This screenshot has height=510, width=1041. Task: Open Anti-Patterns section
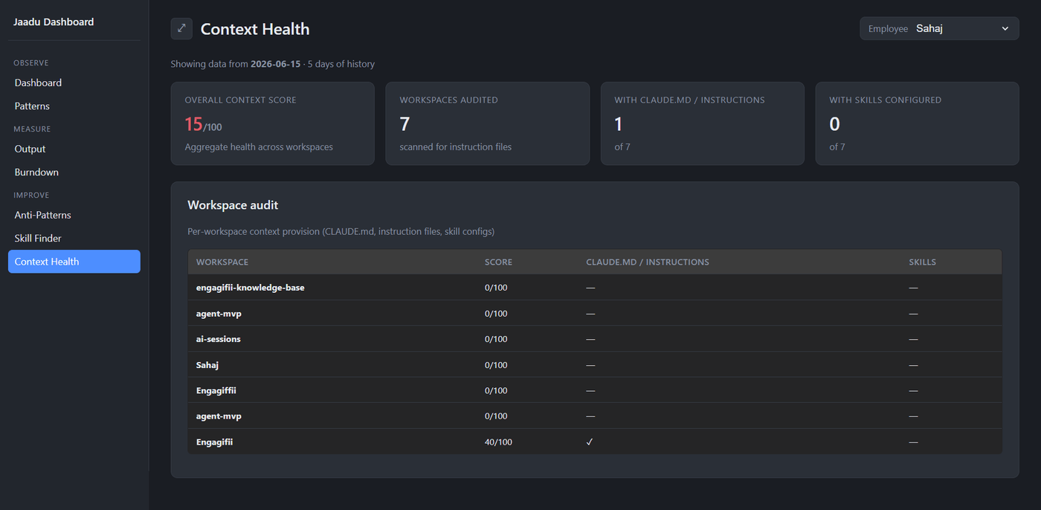click(x=74, y=215)
